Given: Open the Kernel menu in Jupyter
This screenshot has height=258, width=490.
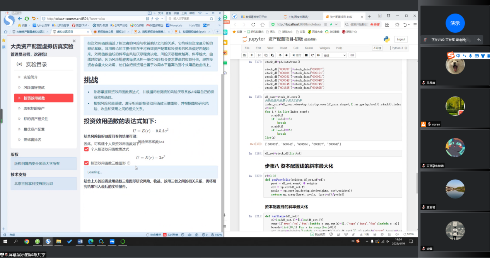Looking at the screenshot, I should click(309, 48).
